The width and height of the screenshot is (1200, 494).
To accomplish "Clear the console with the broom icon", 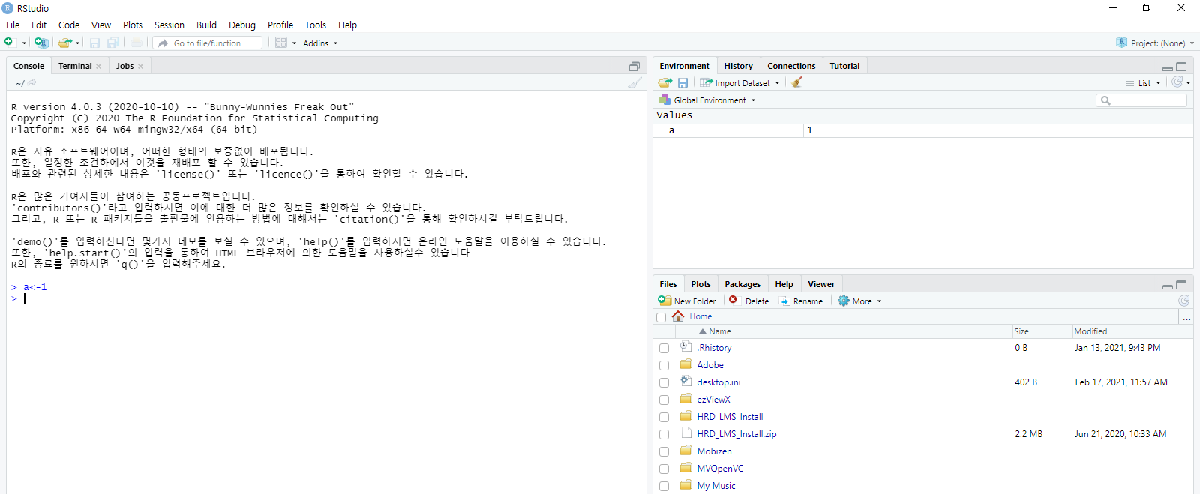I will pyautogui.click(x=634, y=82).
